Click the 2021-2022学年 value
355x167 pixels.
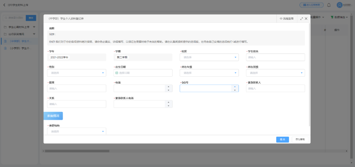pyautogui.click(x=59, y=58)
